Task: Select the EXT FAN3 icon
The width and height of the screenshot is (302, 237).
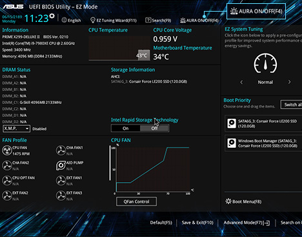Action: pos(61,196)
